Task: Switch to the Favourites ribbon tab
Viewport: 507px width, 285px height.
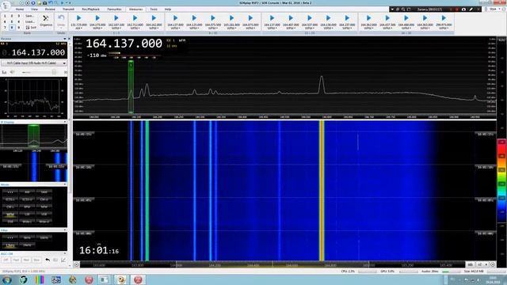Action: (114, 9)
